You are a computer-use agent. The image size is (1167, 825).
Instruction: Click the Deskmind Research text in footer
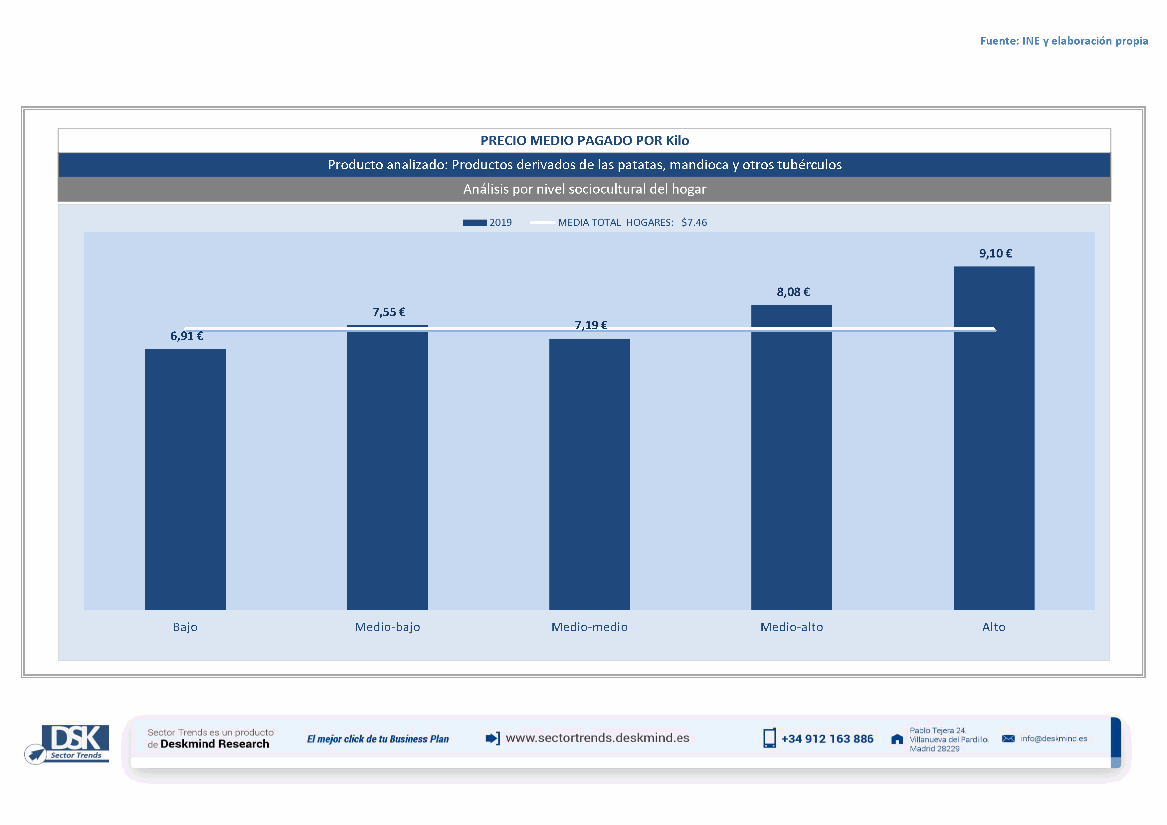pyautogui.click(x=215, y=744)
